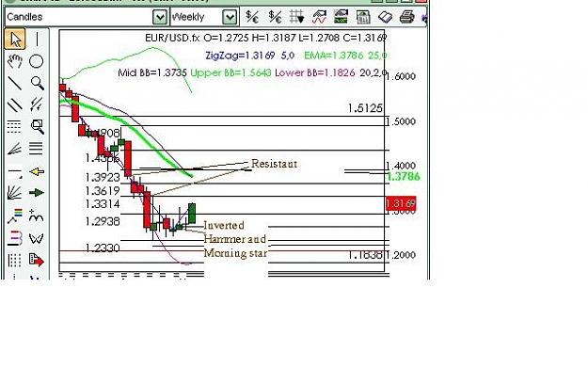Click the 1.2330 level label
The image size is (588, 368).
pyautogui.click(x=103, y=248)
